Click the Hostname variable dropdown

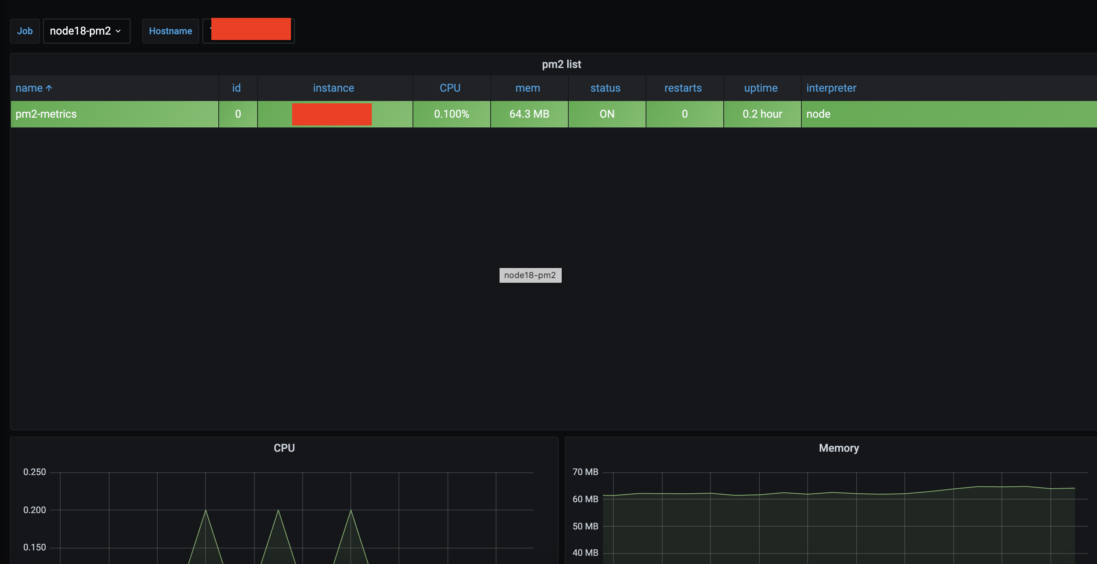(x=249, y=31)
